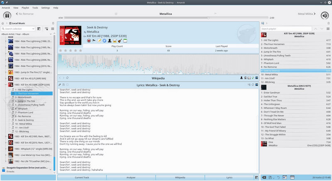Toggle bookmark for the Local Music panel

pyautogui.click(x=54, y=24)
